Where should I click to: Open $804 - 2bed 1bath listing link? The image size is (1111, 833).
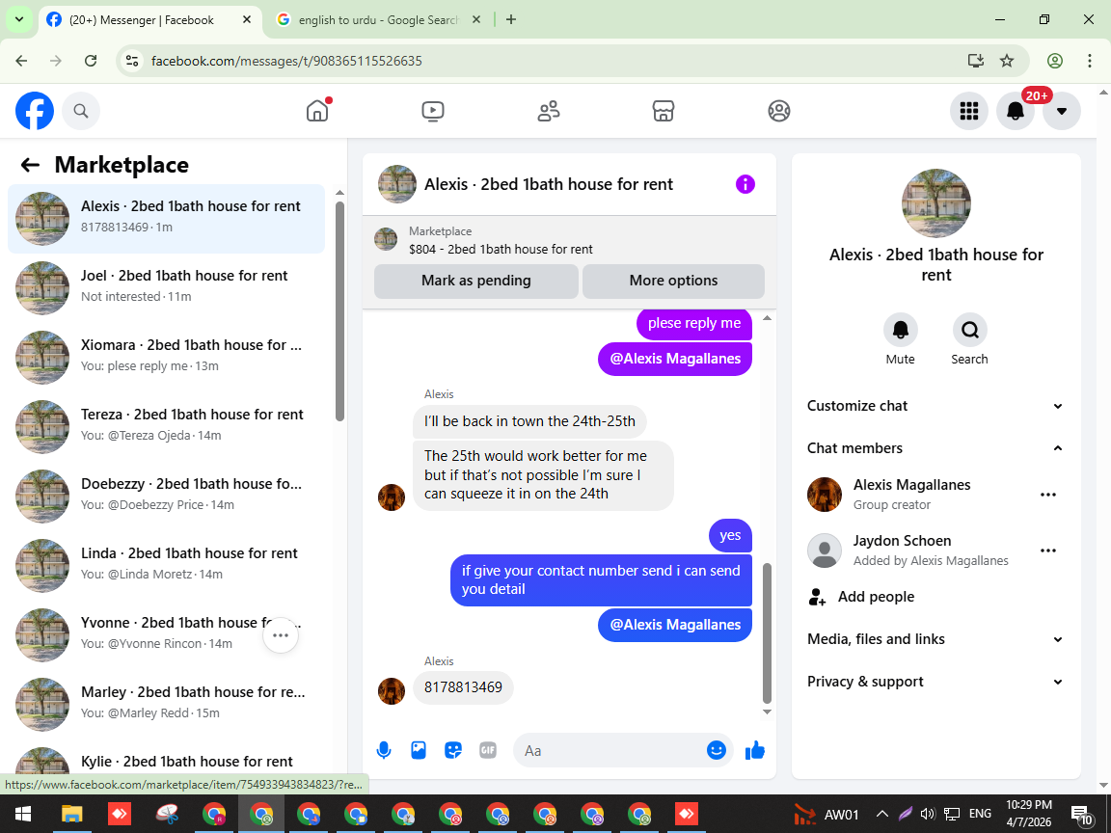(x=501, y=250)
